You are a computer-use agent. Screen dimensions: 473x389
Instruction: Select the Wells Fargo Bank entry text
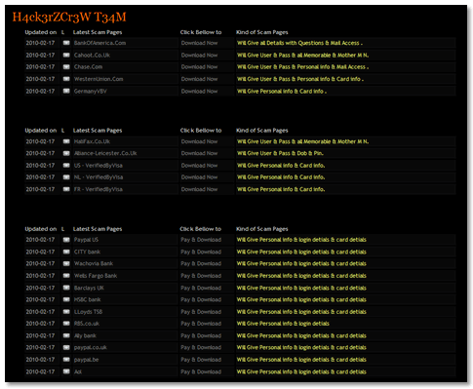[x=96, y=276]
